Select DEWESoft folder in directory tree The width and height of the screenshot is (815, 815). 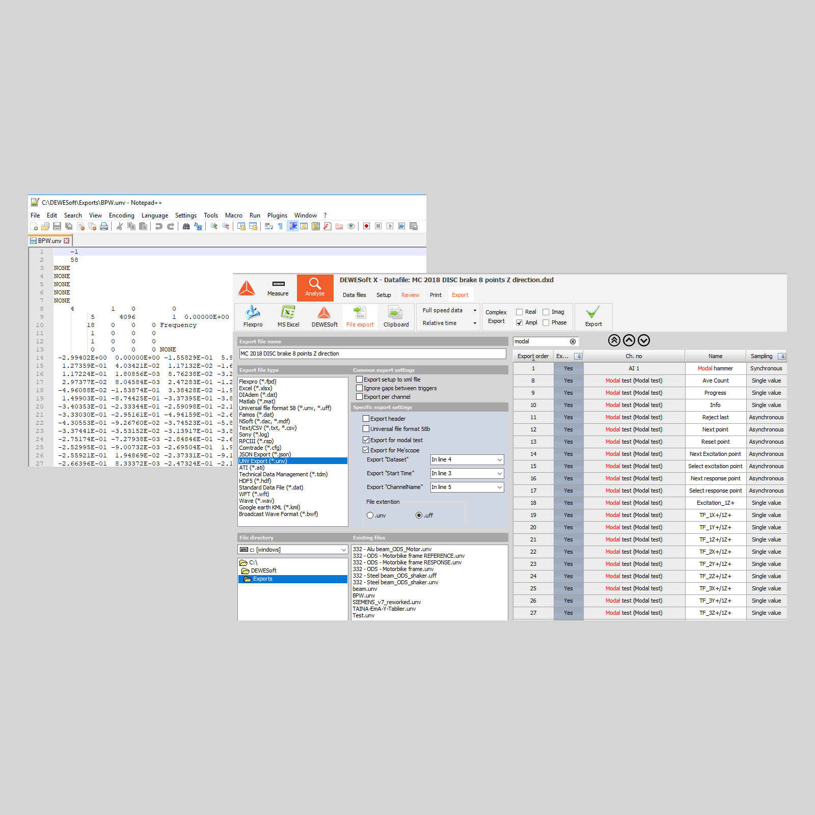pyautogui.click(x=263, y=570)
